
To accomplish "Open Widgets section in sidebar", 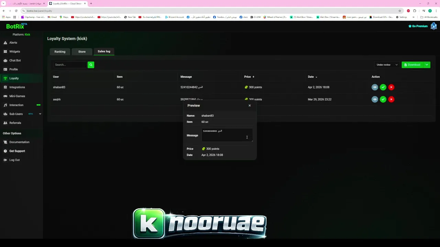I will (x=14, y=51).
